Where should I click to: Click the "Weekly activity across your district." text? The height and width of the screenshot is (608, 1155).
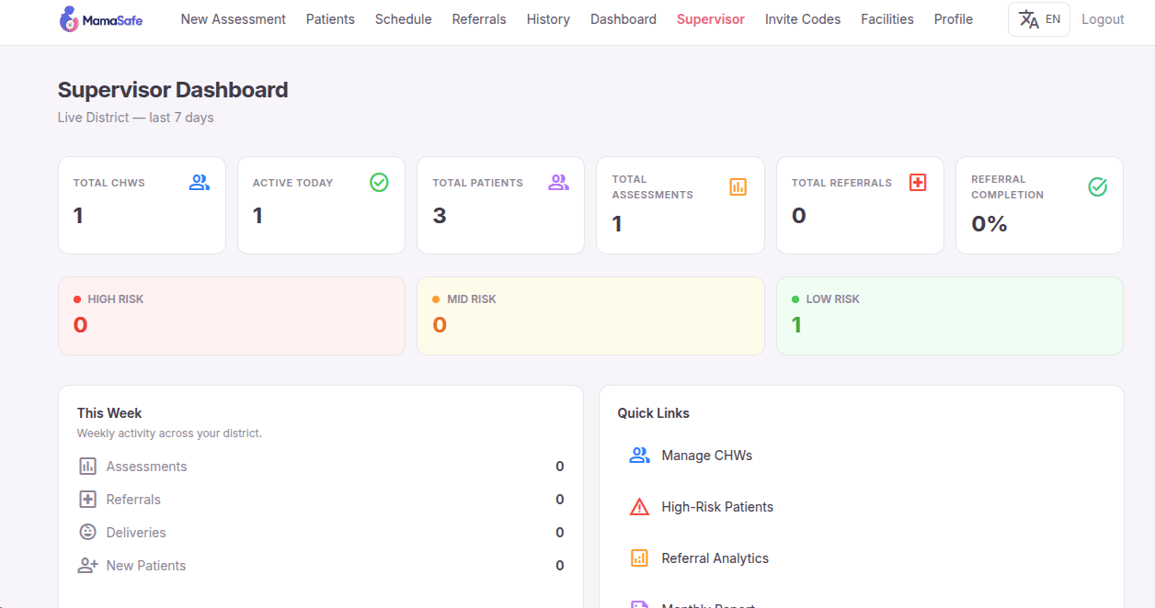coord(169,433)
